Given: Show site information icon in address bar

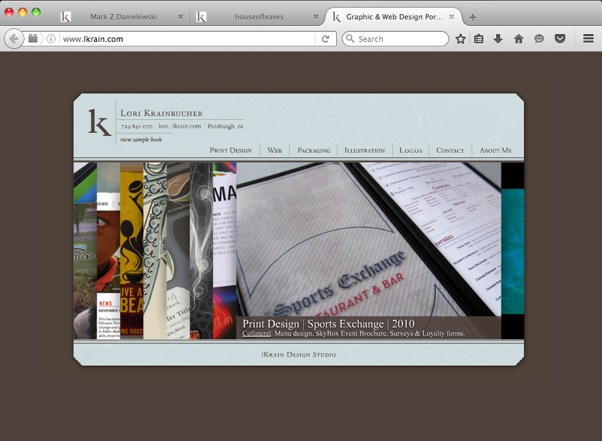Looking at the screenshot, I should pyautogui.click(x=51, y=39).
